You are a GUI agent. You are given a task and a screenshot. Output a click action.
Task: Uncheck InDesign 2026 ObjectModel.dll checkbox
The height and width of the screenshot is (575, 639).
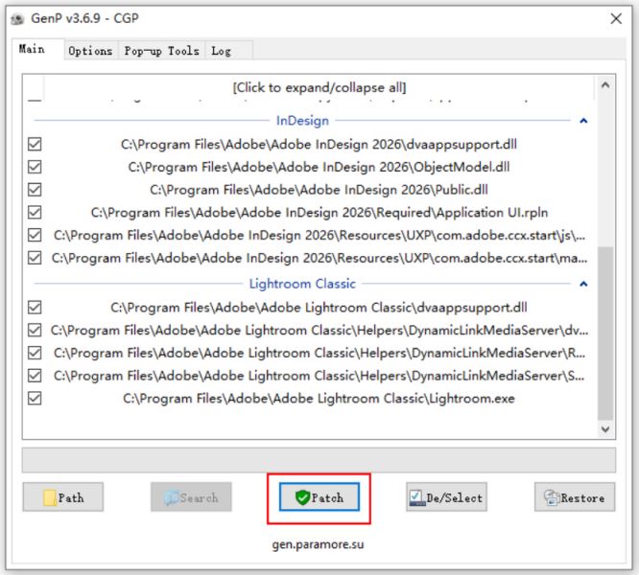click(35, 167)
